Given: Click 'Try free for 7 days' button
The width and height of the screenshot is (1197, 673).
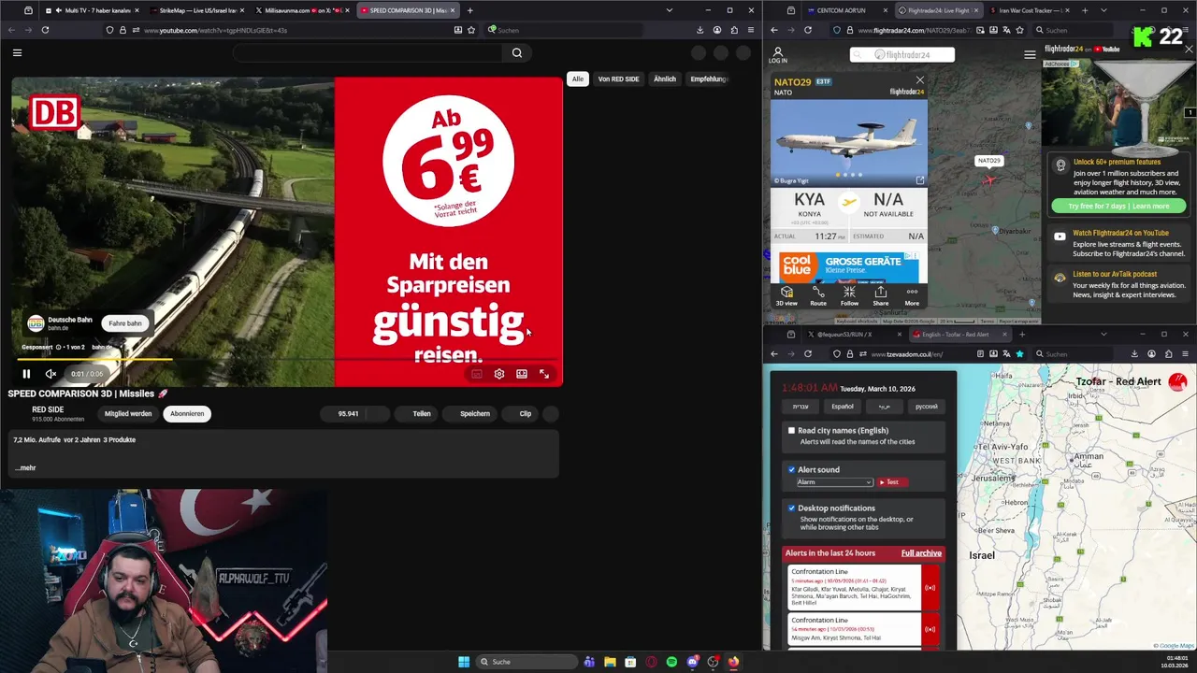Looking at the screenshot, I should pos(1118,206).
